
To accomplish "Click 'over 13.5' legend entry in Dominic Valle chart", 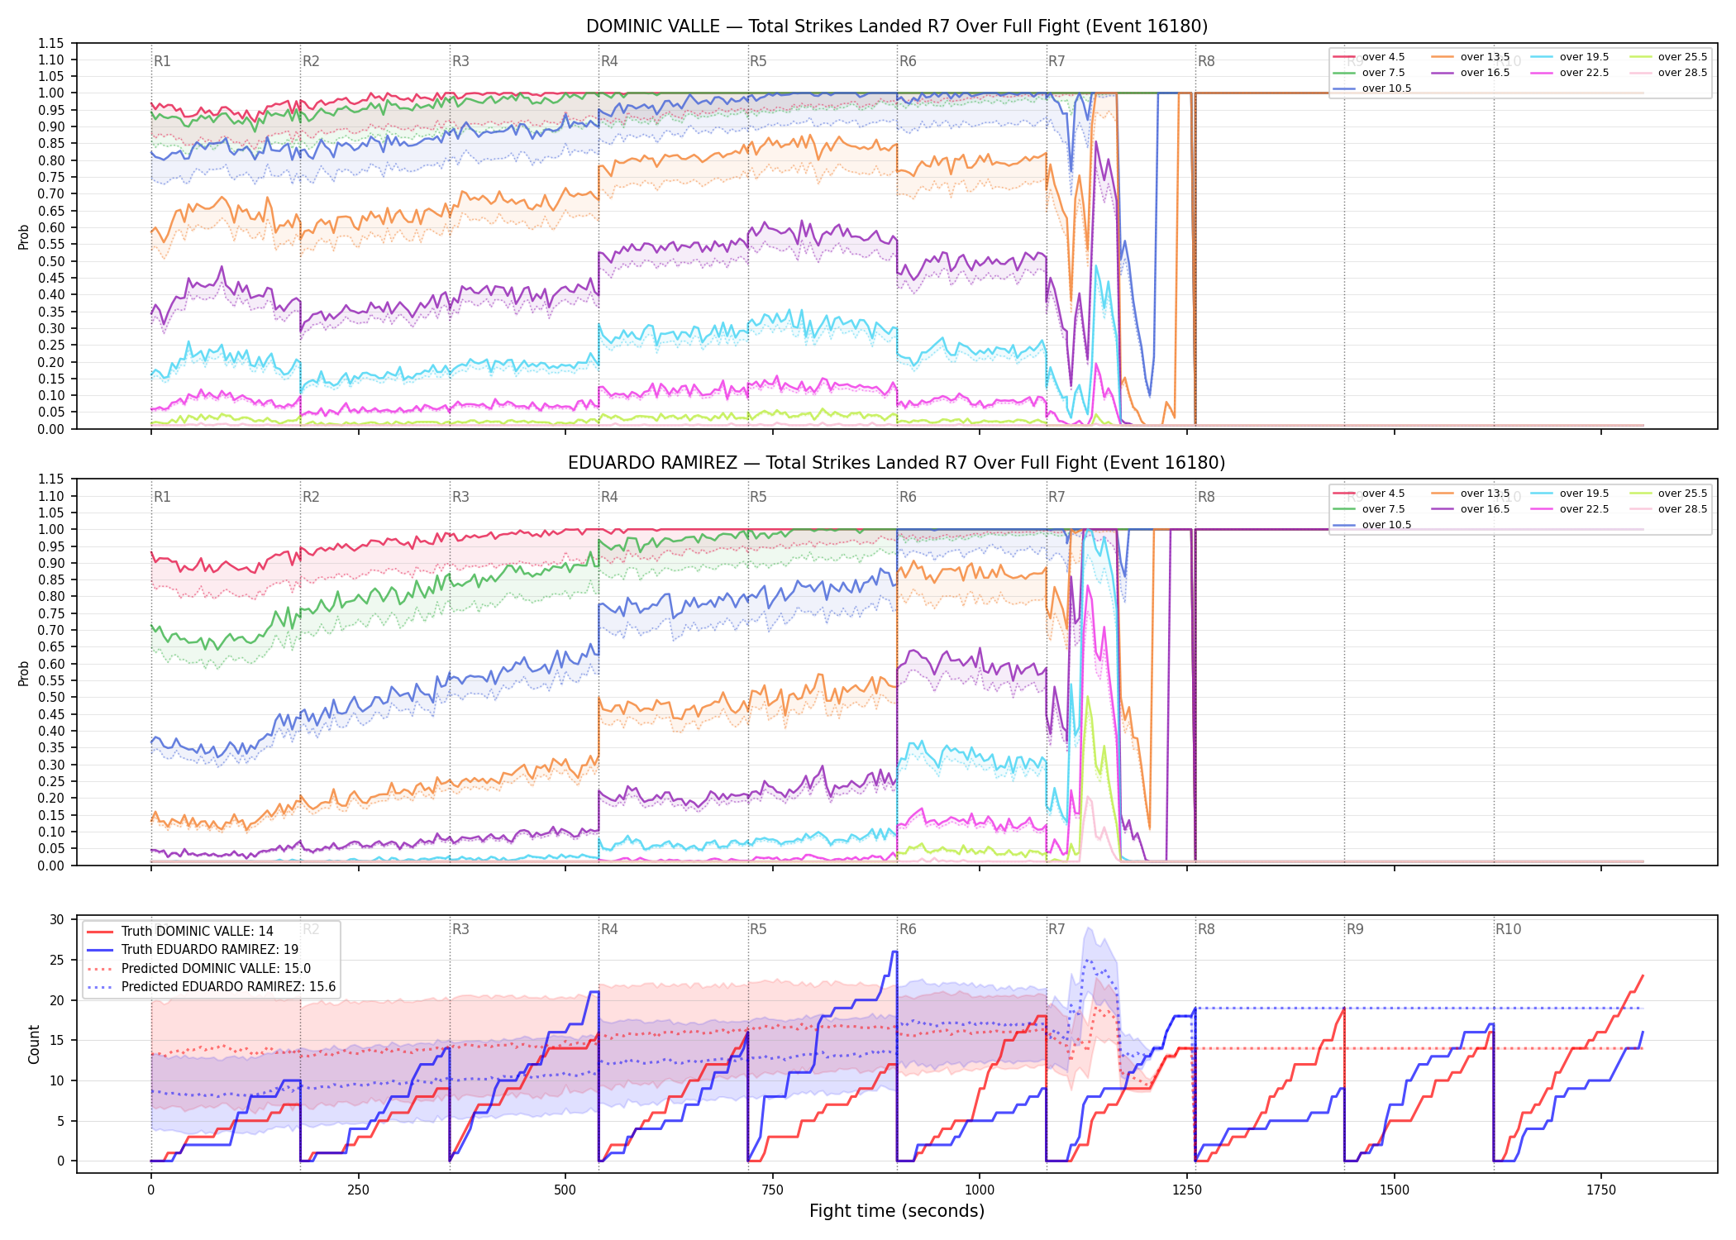I will tap(1471, 57).
